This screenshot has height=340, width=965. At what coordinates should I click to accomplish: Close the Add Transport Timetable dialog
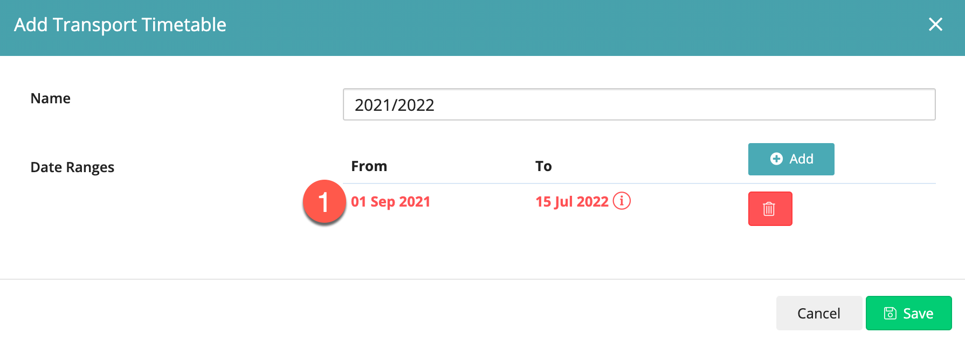coord(935,24)
